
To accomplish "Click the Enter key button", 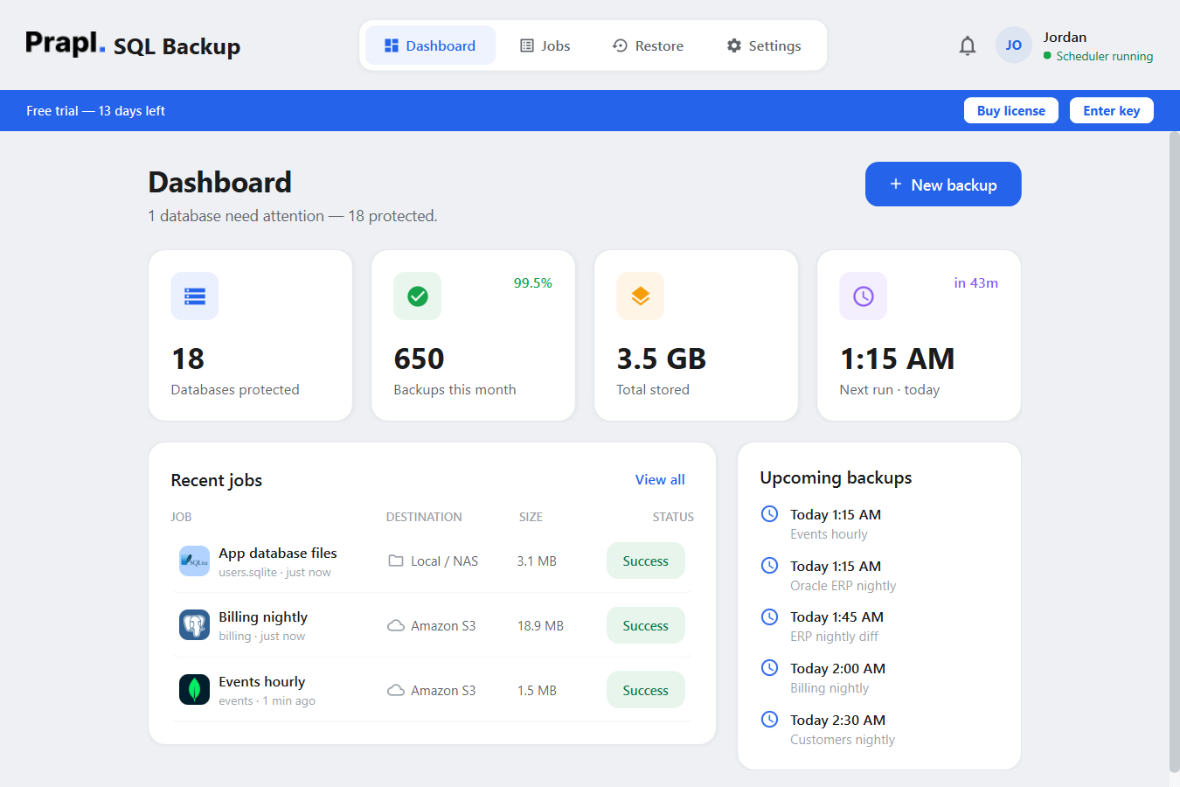I will (1112, 111).
